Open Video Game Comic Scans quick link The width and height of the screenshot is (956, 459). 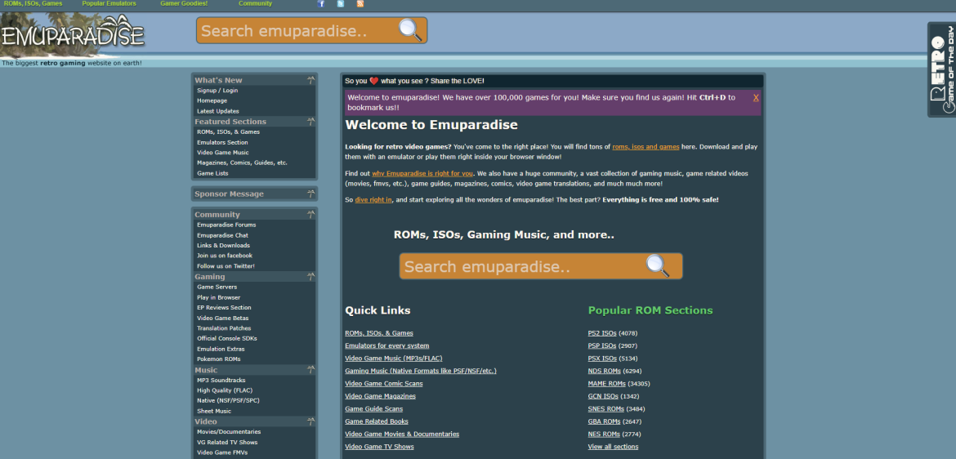click(x=384, y=383)
